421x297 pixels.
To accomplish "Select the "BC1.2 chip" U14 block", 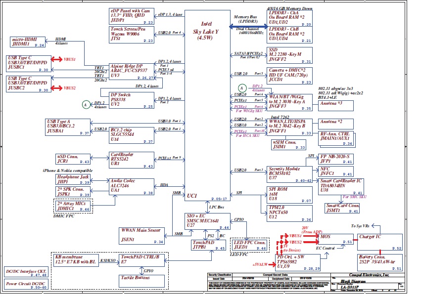I will [132, 135].
